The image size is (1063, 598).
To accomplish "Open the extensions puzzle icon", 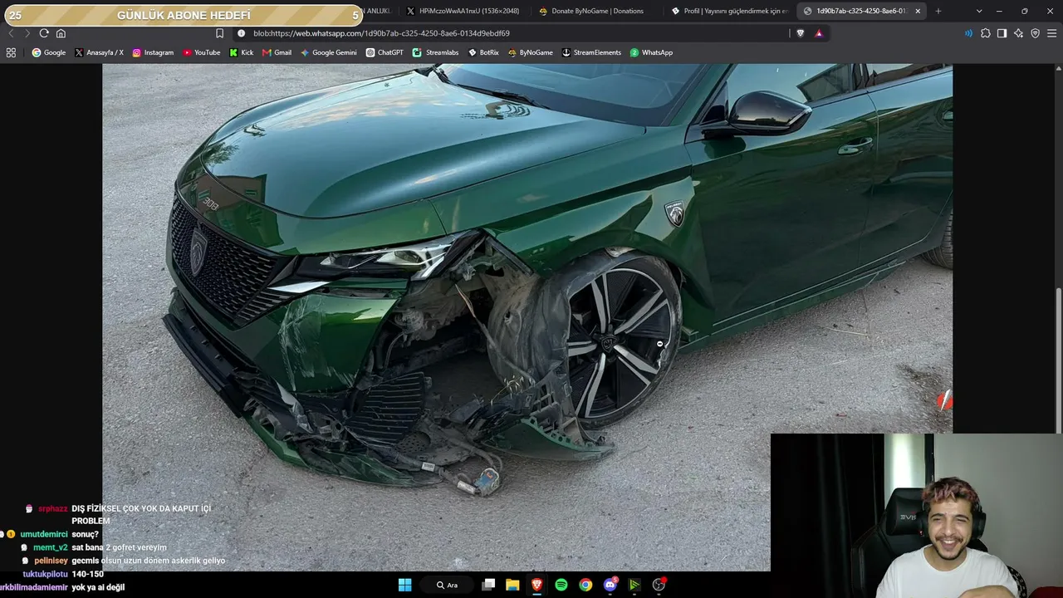I will [986, 33].
